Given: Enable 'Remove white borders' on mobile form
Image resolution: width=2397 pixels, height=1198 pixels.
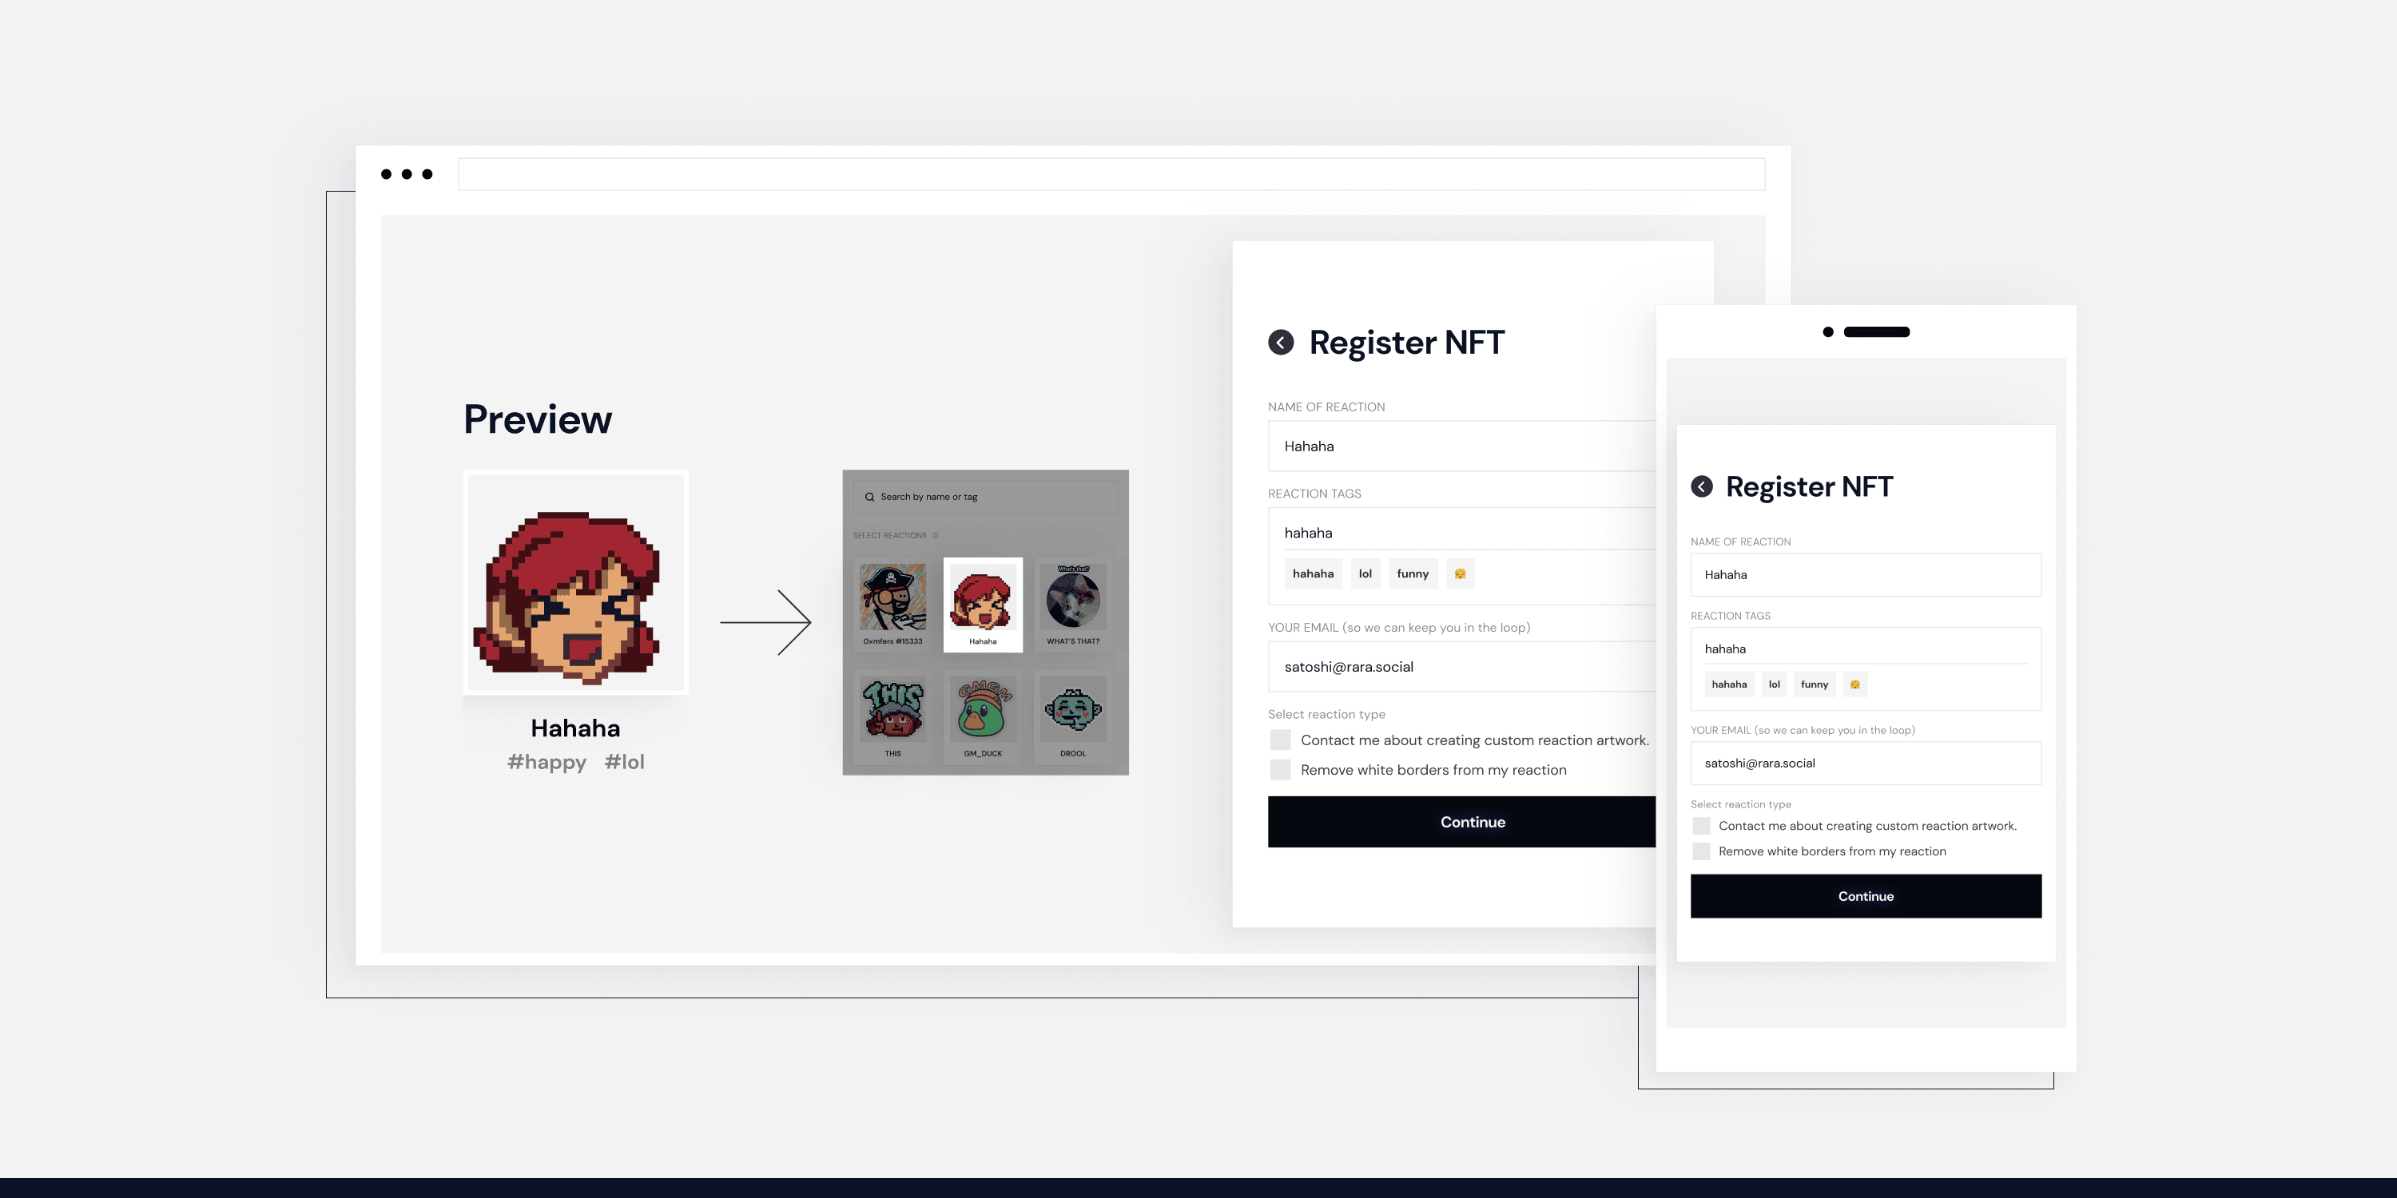Looking at the screenshot, I should (1700, 850).
